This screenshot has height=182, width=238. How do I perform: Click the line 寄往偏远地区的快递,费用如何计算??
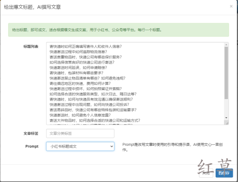pos(80,83)
